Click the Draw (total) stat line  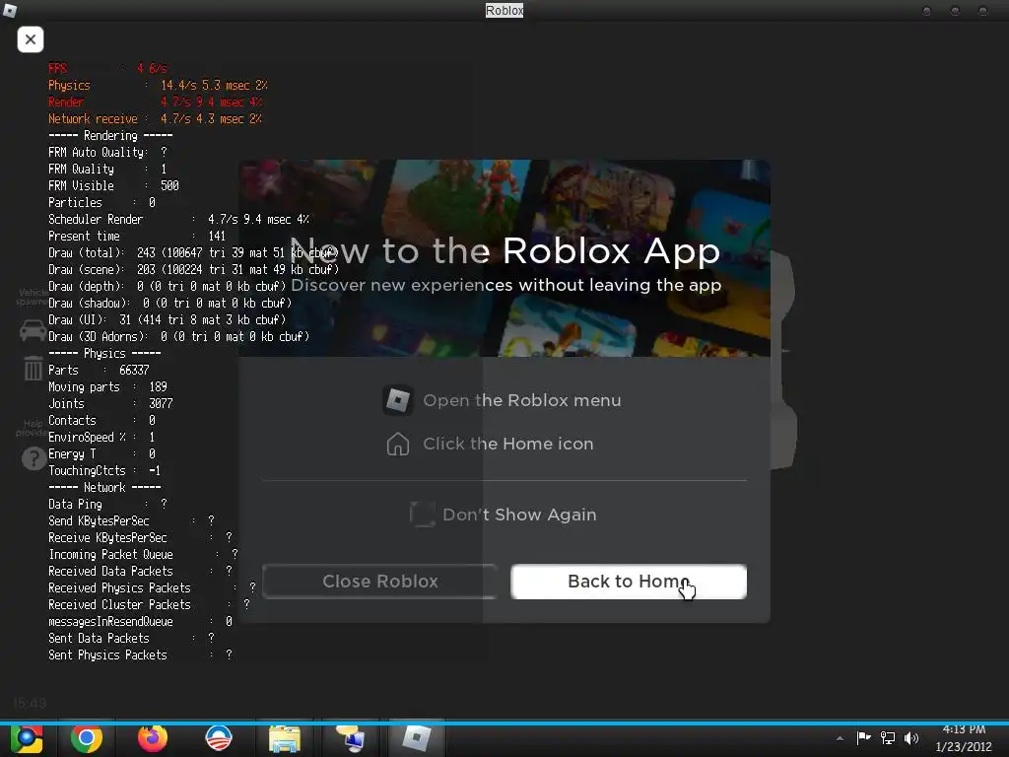pyautogui.click(x=193, y=252)
